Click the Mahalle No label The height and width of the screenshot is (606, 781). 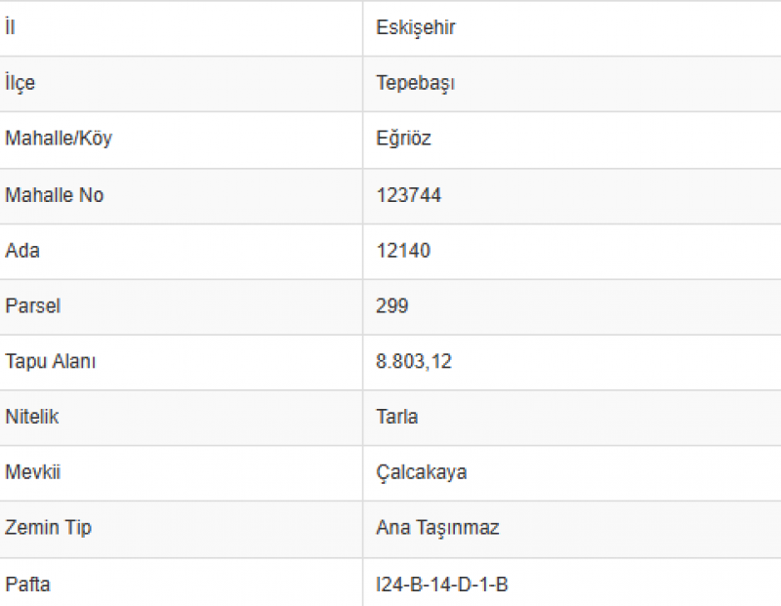pos(55,195)
